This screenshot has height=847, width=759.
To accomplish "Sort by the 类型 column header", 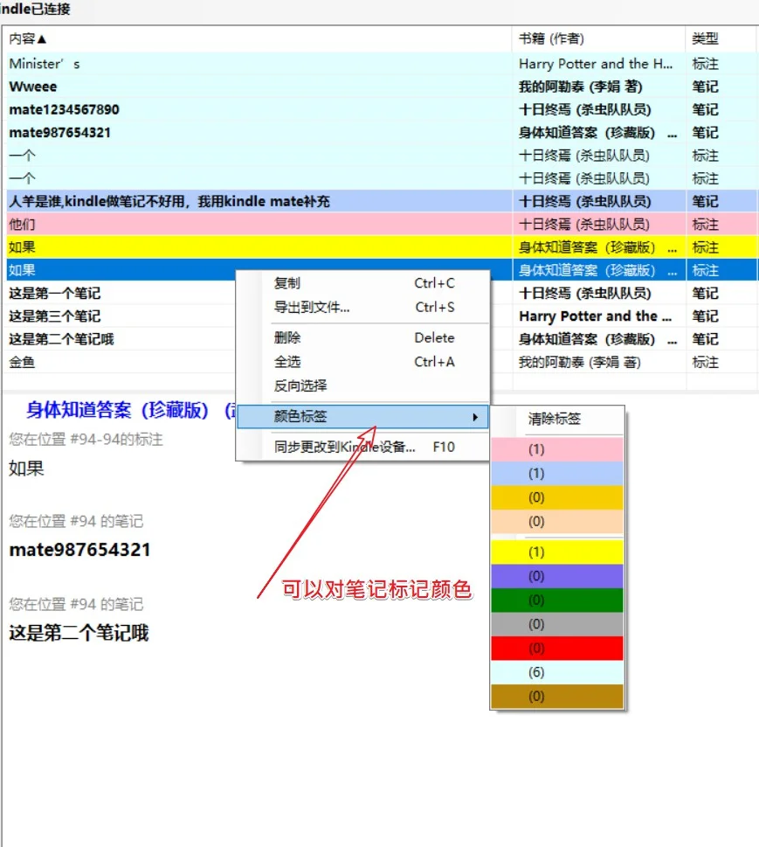I will [721, 38].
